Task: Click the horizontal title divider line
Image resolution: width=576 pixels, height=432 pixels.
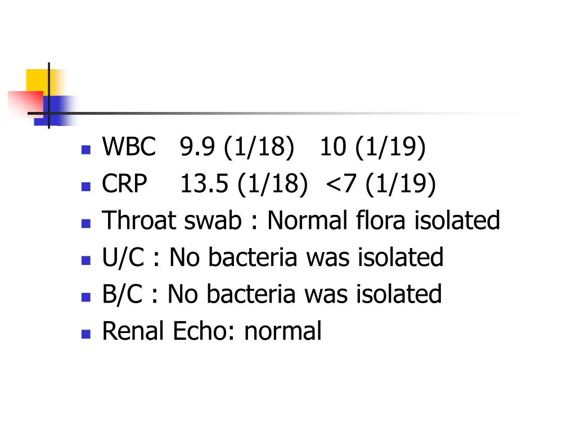Action: click(286, 113)
